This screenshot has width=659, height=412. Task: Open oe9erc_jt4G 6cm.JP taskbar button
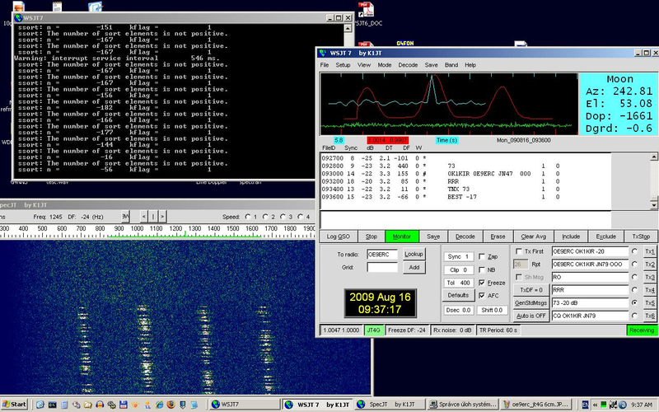(536, 405)
